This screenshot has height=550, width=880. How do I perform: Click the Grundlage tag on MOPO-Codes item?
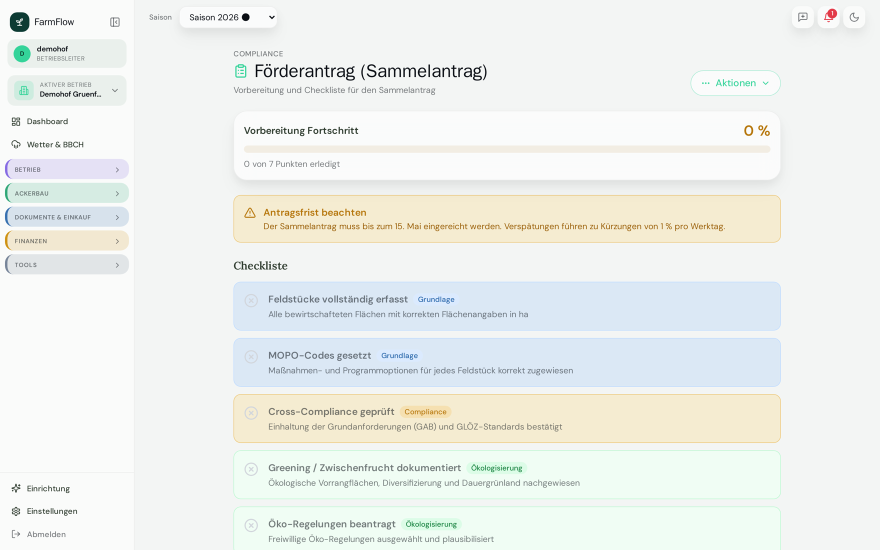coord(399,355)
